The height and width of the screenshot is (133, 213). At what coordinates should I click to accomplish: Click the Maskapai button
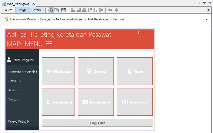[58, 71]
